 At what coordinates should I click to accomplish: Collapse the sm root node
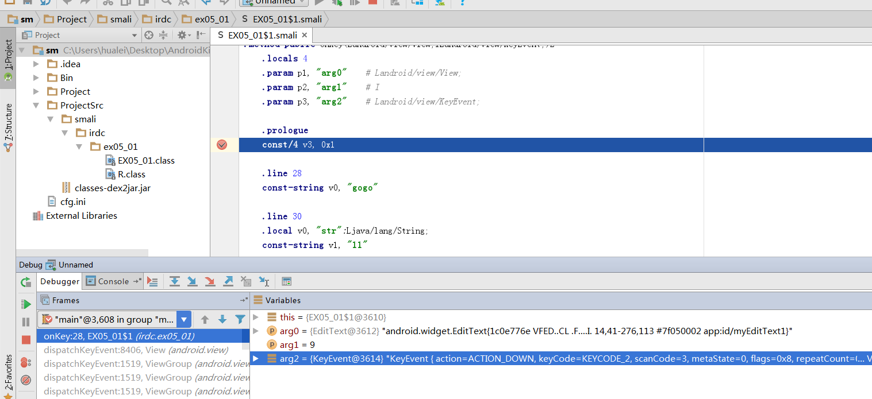(x=23, y=51)
